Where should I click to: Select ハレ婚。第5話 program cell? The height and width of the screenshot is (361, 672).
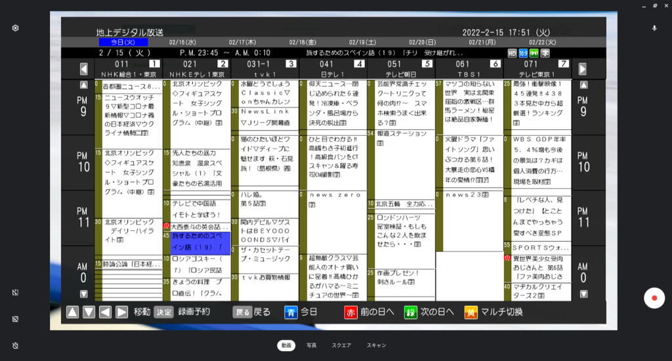(x=265, y=203)
